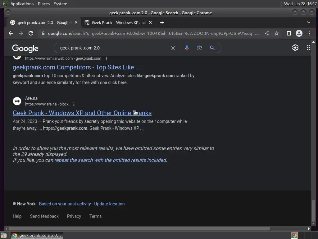318x239 pixels.
Task: Click the Based on your past activity link
Action: (65, 204)
